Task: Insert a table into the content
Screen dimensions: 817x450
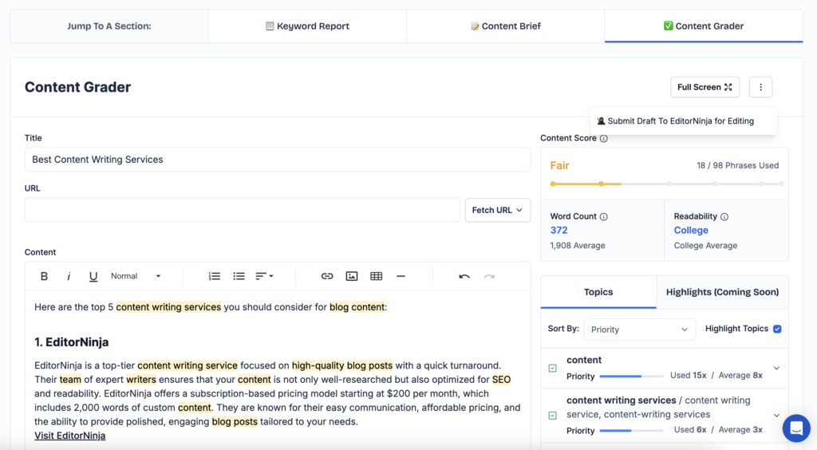Action: (x=377, y=276)
